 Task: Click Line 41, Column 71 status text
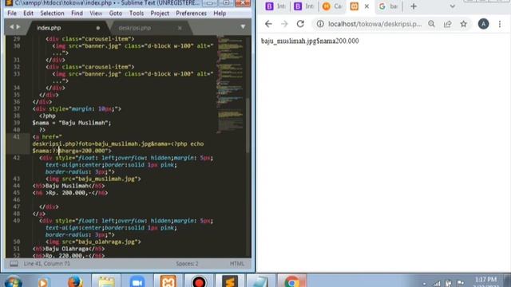[x=46, y=264]
